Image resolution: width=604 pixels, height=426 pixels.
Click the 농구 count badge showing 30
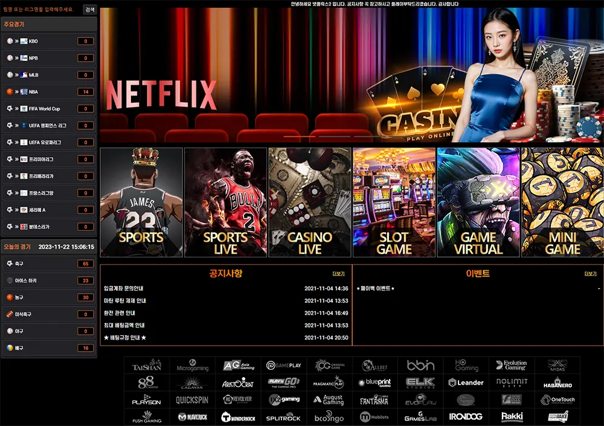click(86, 298)
